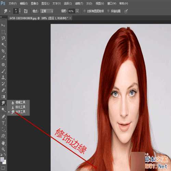Enable the Finger Painting checkbox
The width and height of the screenshot is (171, 171).
click(108, 11)
